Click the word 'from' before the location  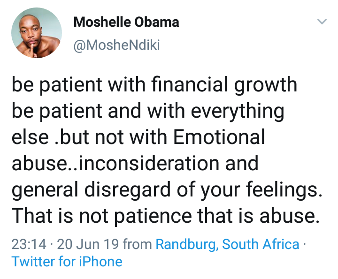[x=137, y=244]
